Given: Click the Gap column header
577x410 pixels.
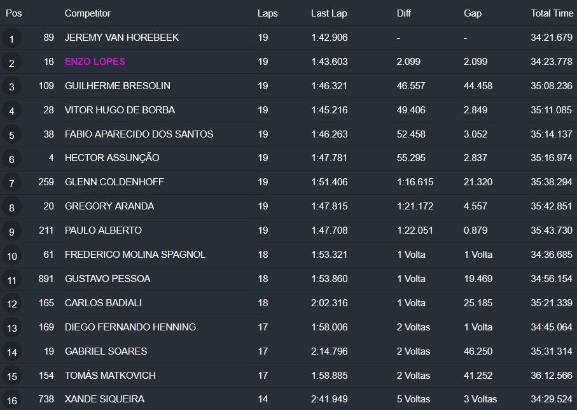Looking at the screenshot, I should 473,13.
